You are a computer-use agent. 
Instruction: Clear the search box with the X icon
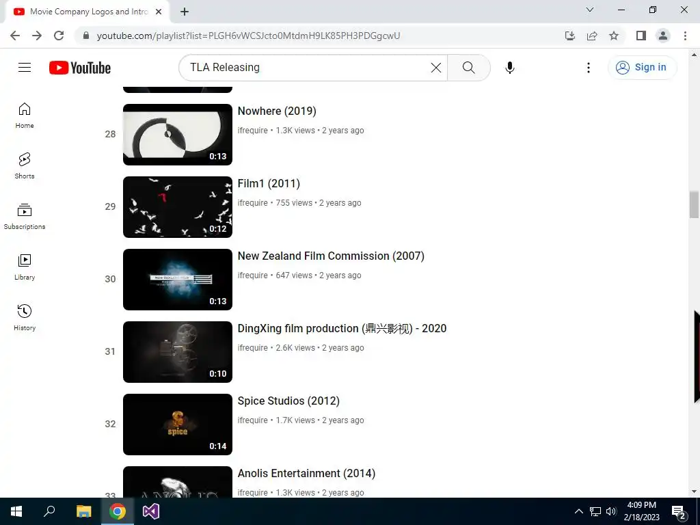(435, 68)
